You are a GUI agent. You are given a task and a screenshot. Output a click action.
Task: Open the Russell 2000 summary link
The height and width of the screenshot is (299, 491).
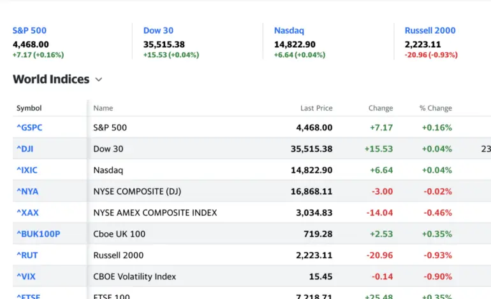tap(430, 31)
